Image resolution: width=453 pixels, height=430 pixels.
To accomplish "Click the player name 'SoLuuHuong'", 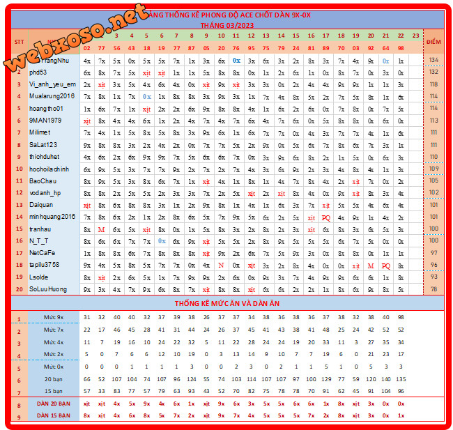I will (x=47, y=289).
